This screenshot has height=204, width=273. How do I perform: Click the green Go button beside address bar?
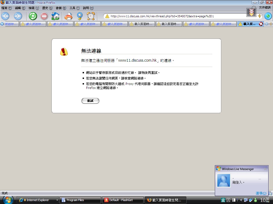pyautogui.click(x=268, y=16)
